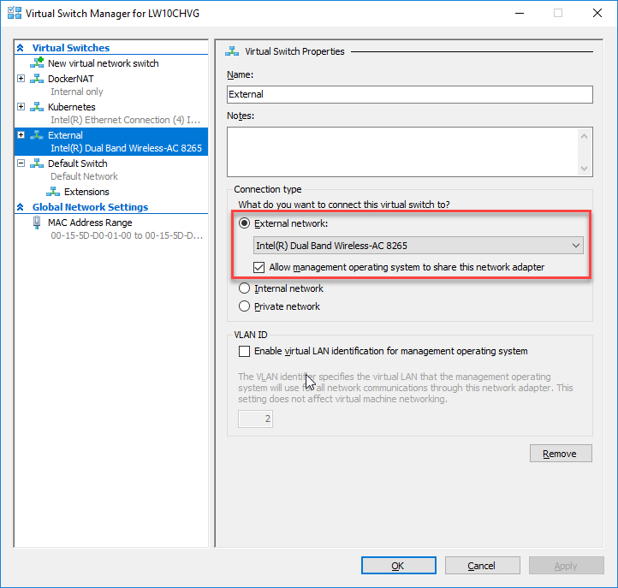The width and height of the screenshot is (618, 588).
Task: Collapse the Global Network Settings section chevron
Action: point(21,207)
